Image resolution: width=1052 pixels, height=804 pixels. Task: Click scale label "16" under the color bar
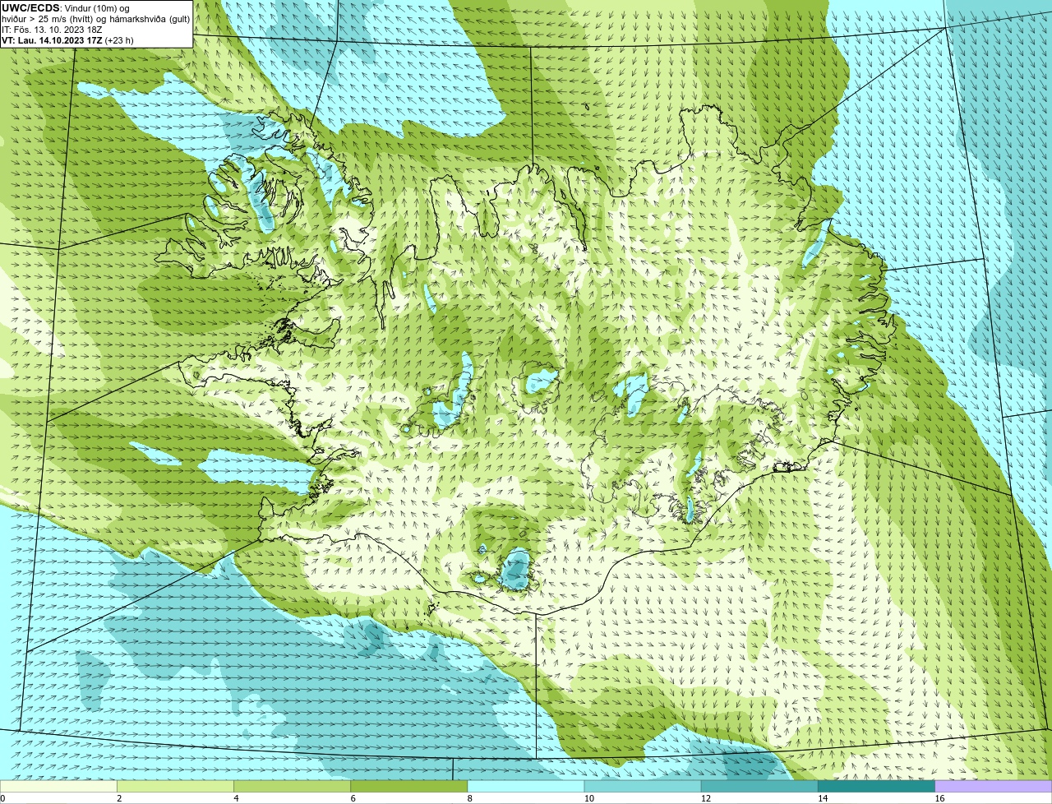[x=939, y=798]
